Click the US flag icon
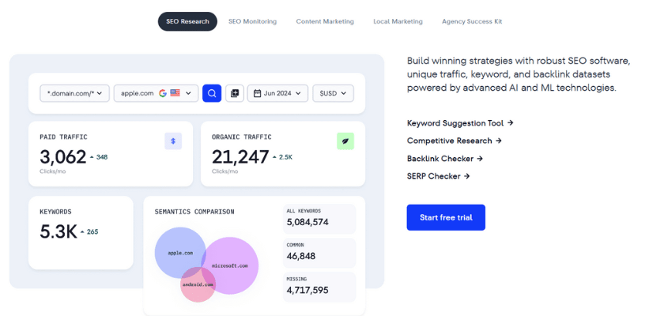Screen dimensions: 664x316 (x=175, y=93)
